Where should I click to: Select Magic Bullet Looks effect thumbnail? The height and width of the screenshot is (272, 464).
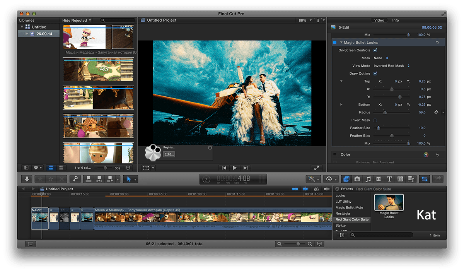[x=389, y=202]
